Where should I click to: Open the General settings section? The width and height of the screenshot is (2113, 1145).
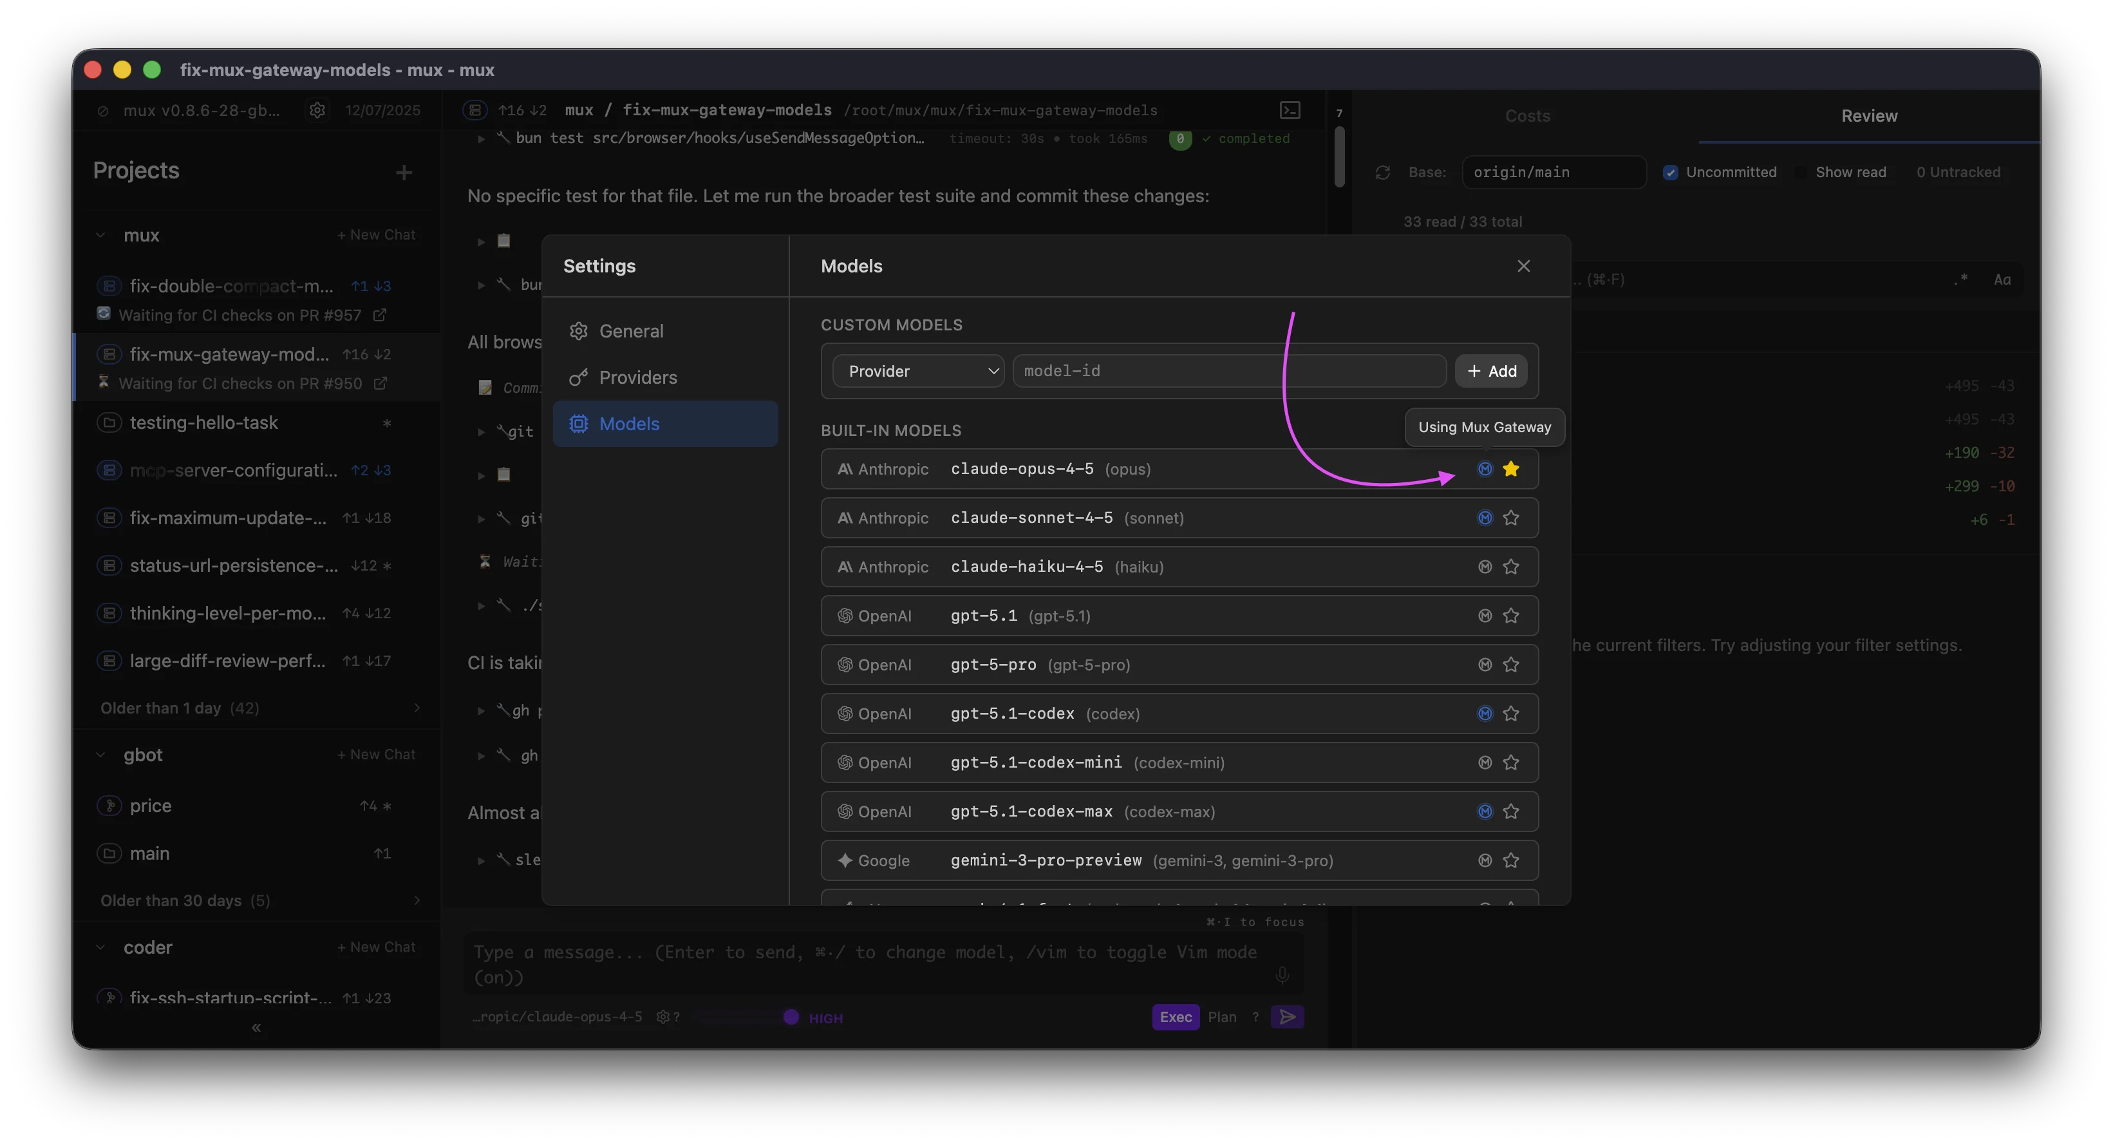point(631,330)
